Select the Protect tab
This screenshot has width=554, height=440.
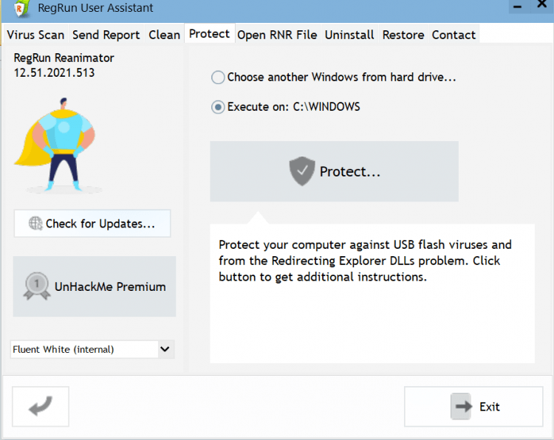point(209,34)
